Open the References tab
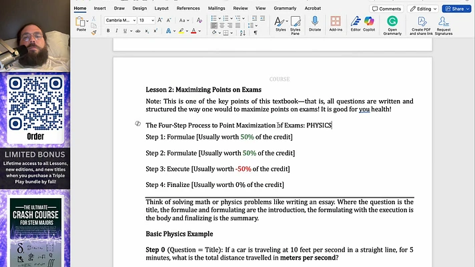 click(x=188, y=8)
